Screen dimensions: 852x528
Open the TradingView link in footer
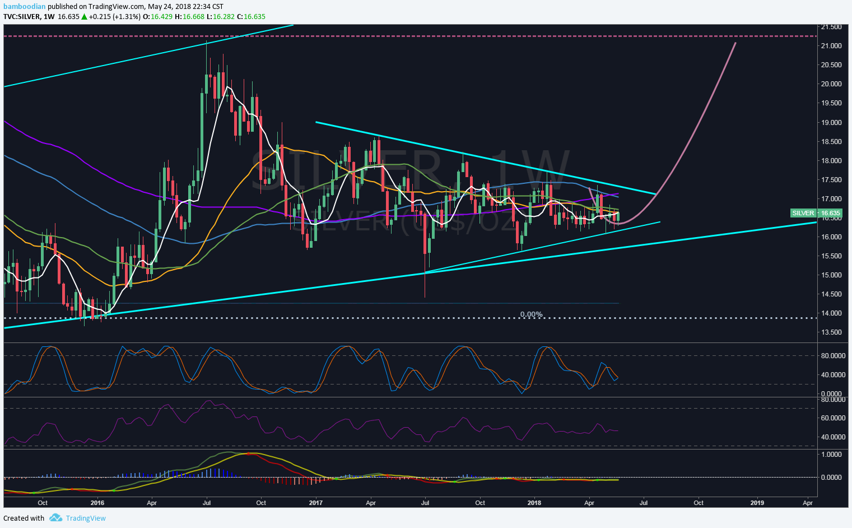point(86,518)
